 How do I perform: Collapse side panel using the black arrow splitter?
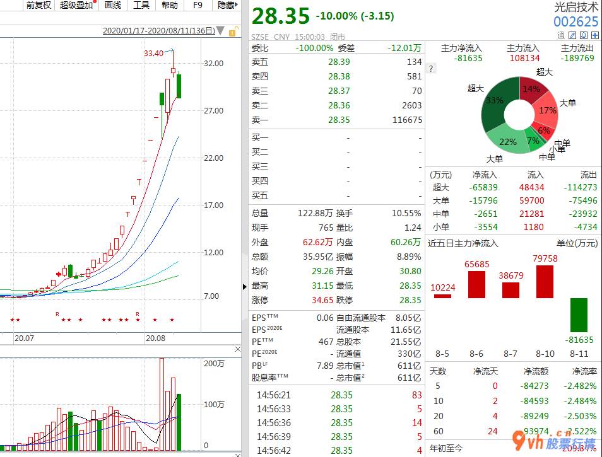click(x=245, y=286)
